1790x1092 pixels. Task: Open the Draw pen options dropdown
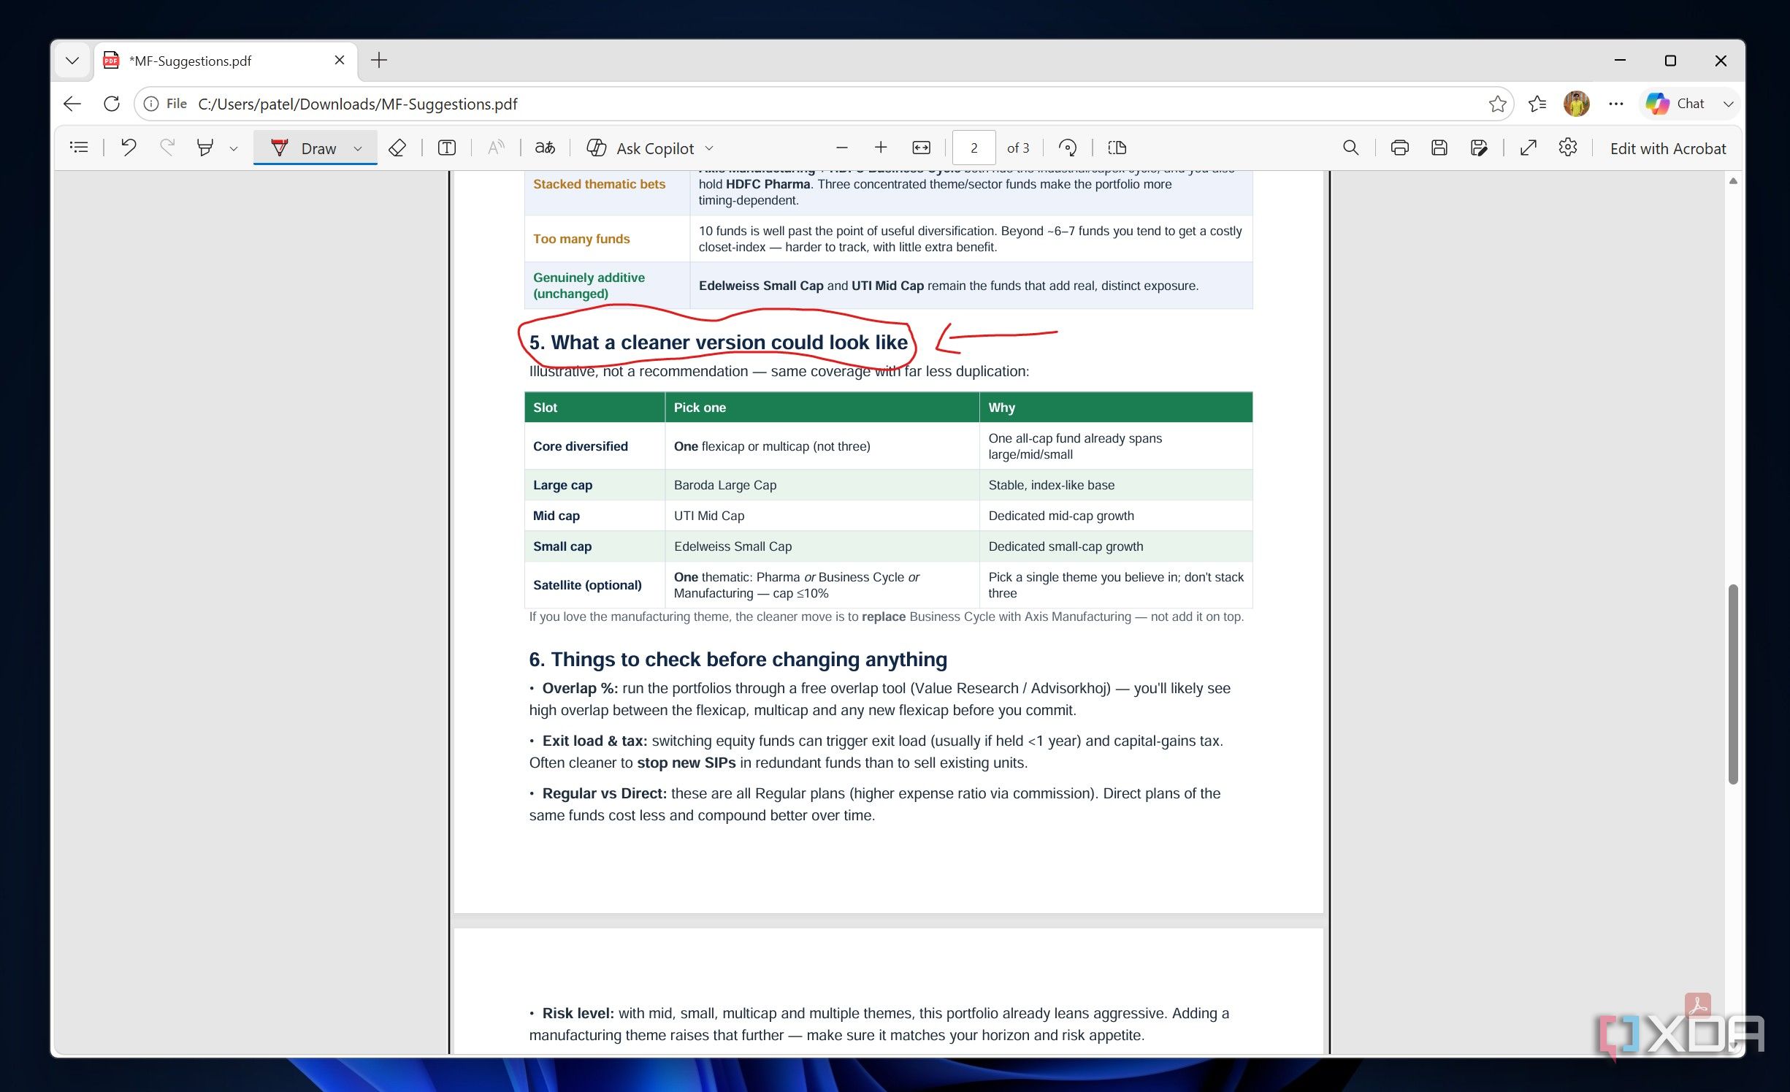(x=358, y=149)
